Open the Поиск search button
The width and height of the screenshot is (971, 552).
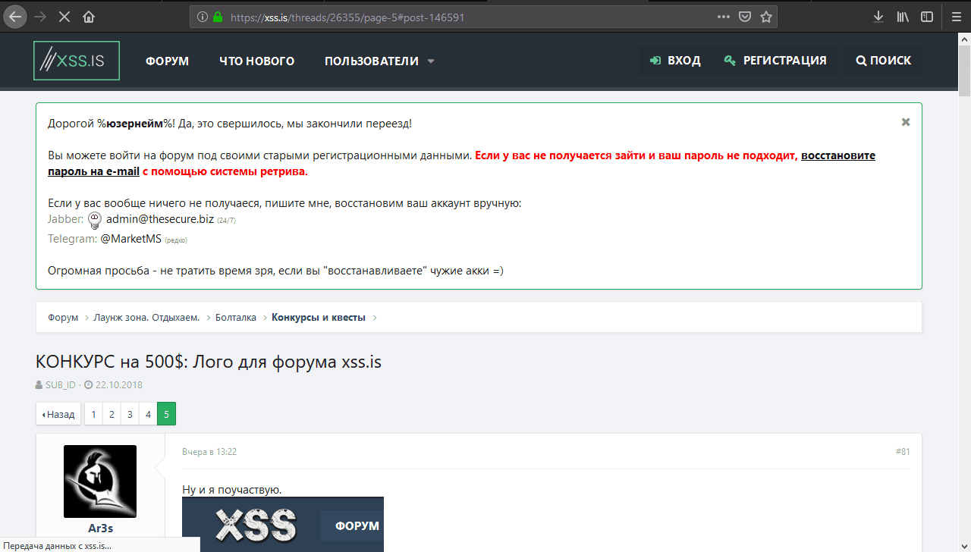(x=883, y=61)
